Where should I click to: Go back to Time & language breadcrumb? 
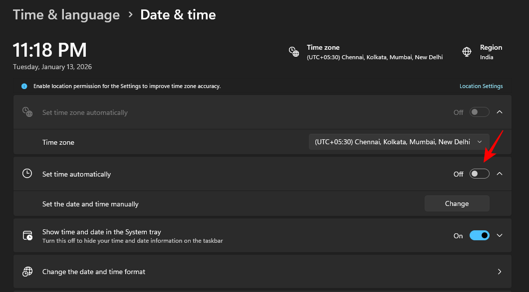click(66, 15)
